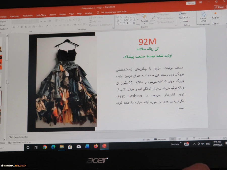Click the Share button
Image resolution: width=227 pixels, height=170 pixels.
coord(220,7)
